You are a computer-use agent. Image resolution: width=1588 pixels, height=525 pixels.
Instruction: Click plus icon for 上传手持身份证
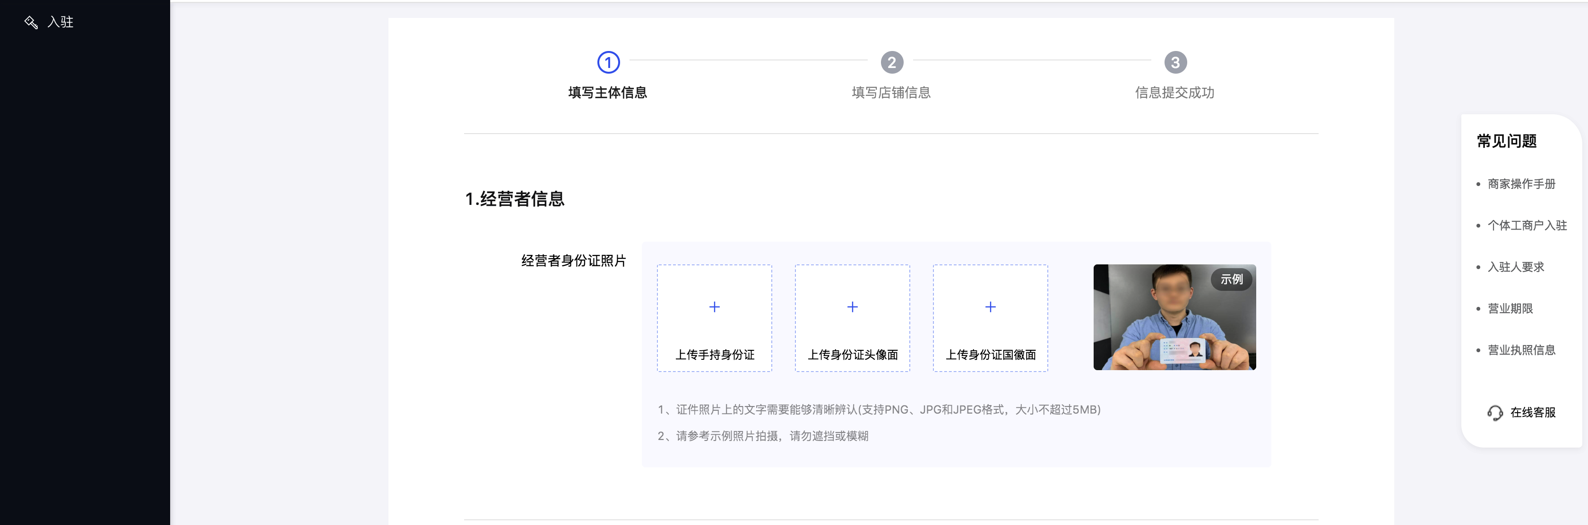(715, 306)
